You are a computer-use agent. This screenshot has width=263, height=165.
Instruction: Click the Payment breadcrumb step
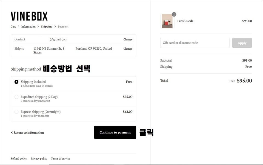[x=63, y=27]
